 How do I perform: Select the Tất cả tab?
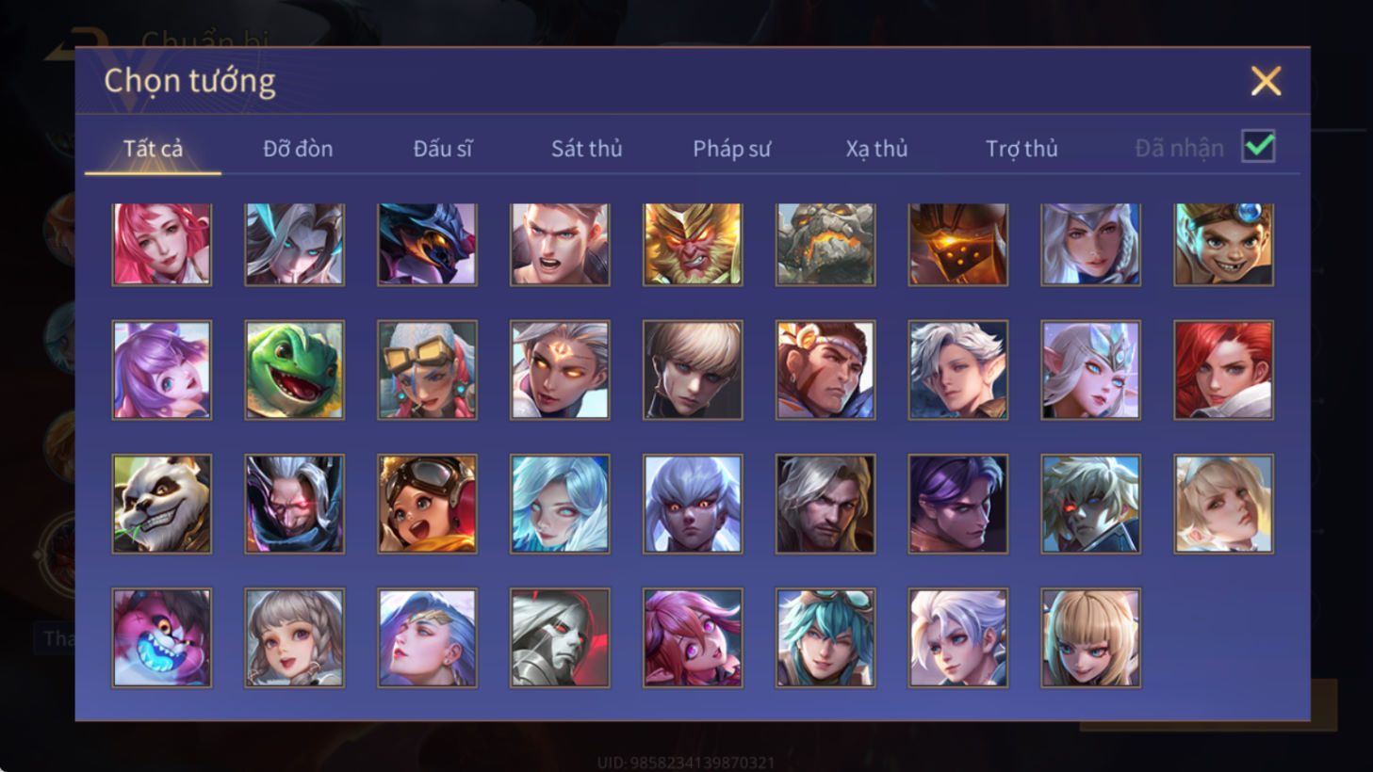pyautogui.click(x=153, y=149)
